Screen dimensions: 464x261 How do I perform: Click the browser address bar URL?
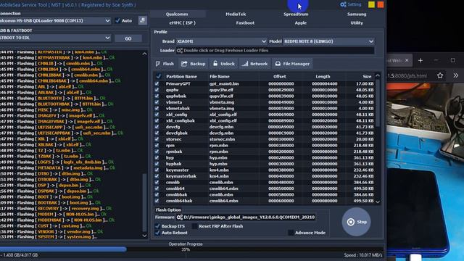click(x=408, y=75)
